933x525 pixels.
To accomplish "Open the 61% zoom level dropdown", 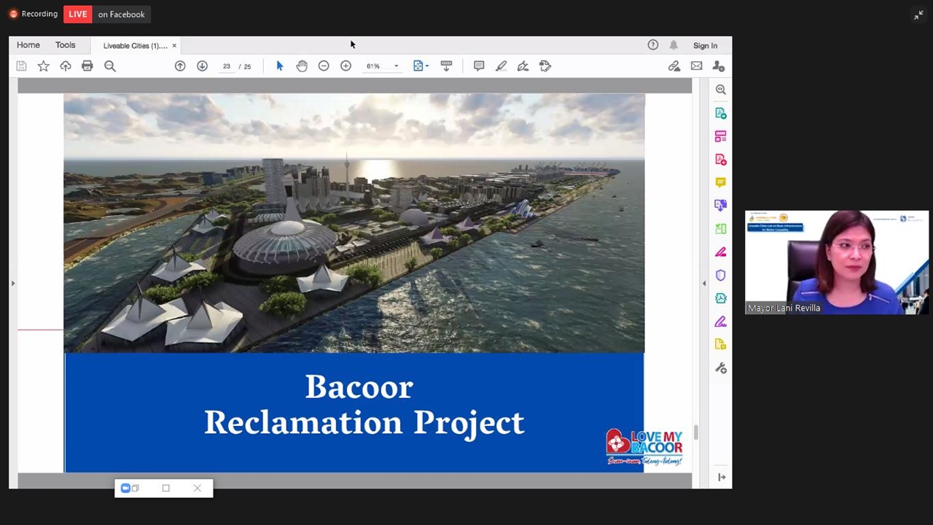I will (396, 66).
